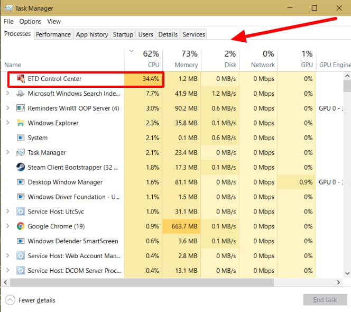Expand the Windows Explorer process
Screen dimensions: 351x312
pos(7,123)
